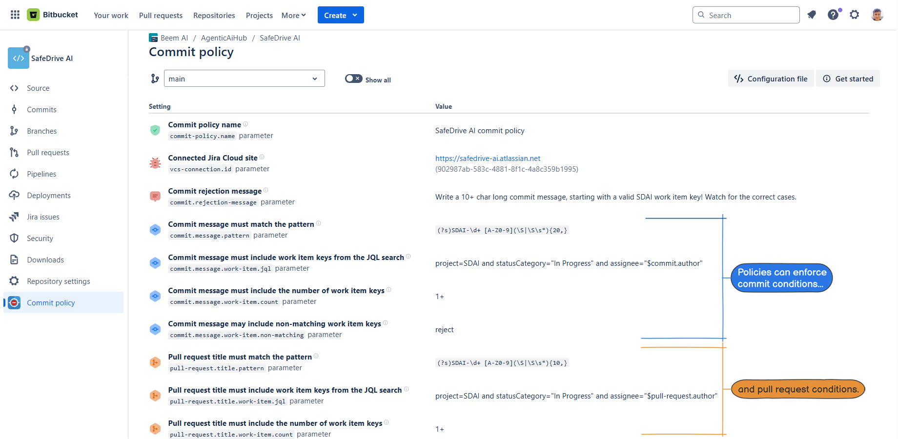Open the Downloads section
Screen dimensions: 898x439
pyautogui.click(x=45, y=259)
